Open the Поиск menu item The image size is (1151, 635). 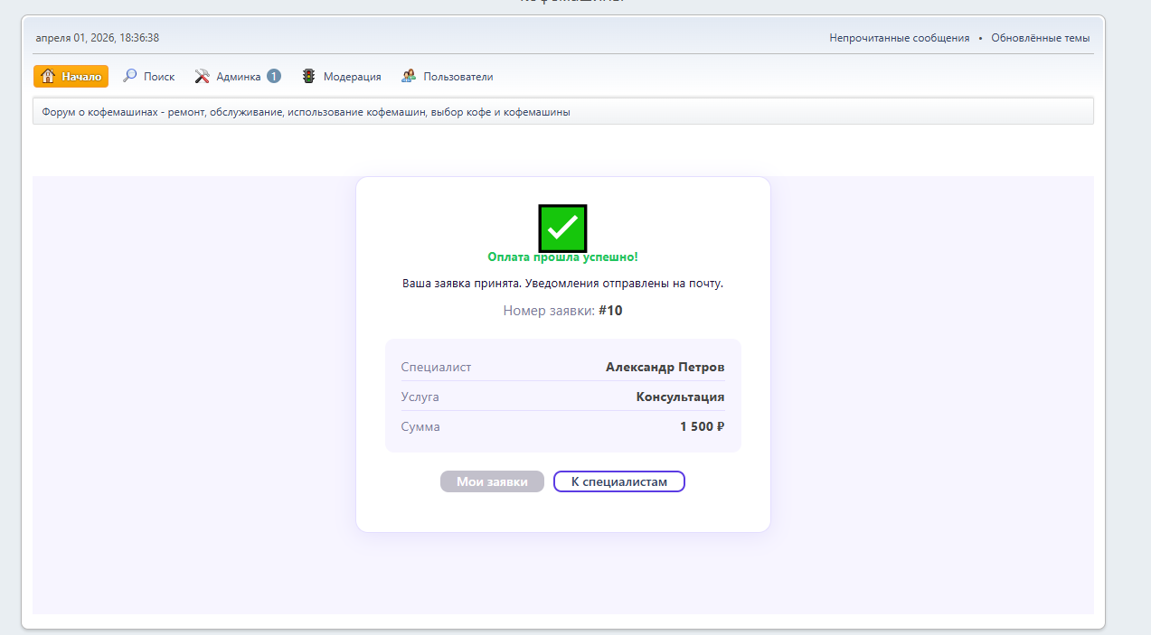[159, 77]
